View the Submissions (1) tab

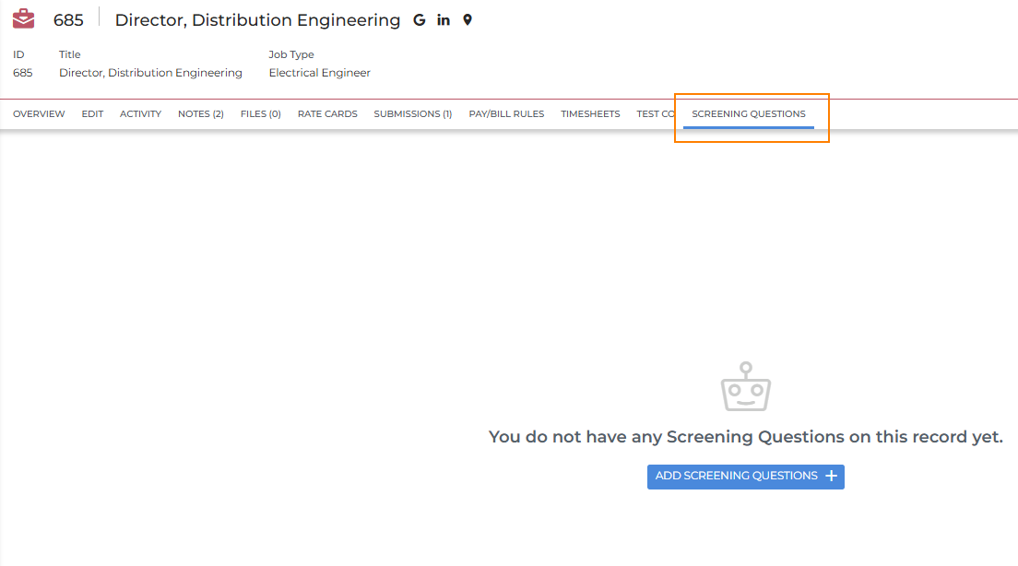pos(413,113)
